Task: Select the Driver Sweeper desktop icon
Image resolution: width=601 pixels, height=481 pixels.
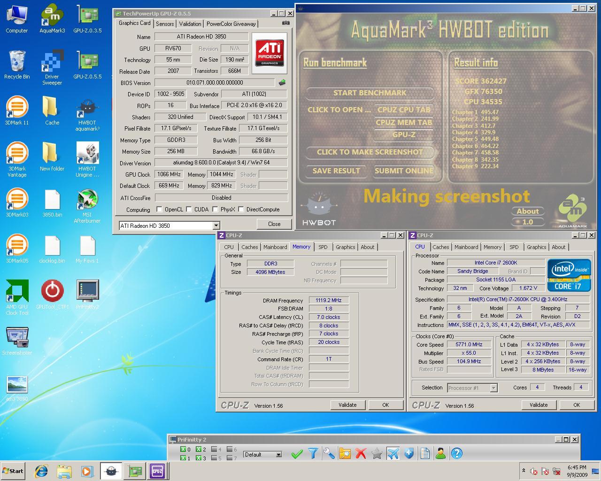Action: coord(52,68)
